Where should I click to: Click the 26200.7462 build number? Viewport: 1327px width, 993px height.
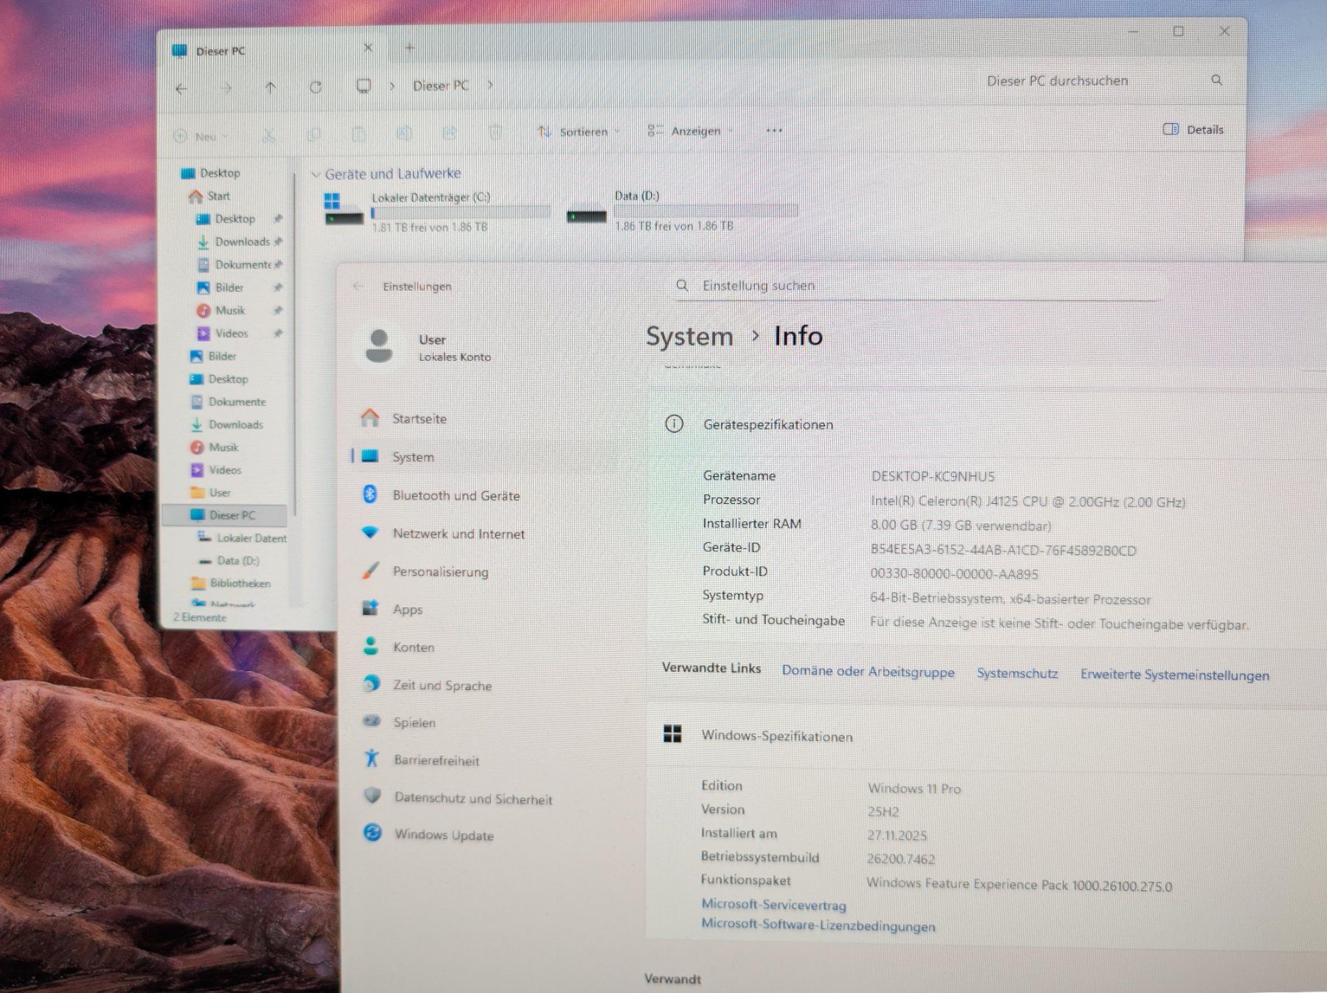(901, 859)
